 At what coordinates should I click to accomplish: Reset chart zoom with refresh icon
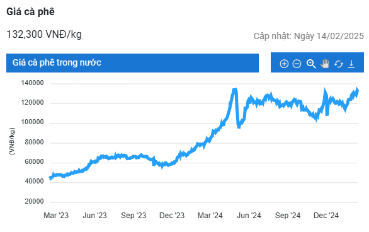338,64
